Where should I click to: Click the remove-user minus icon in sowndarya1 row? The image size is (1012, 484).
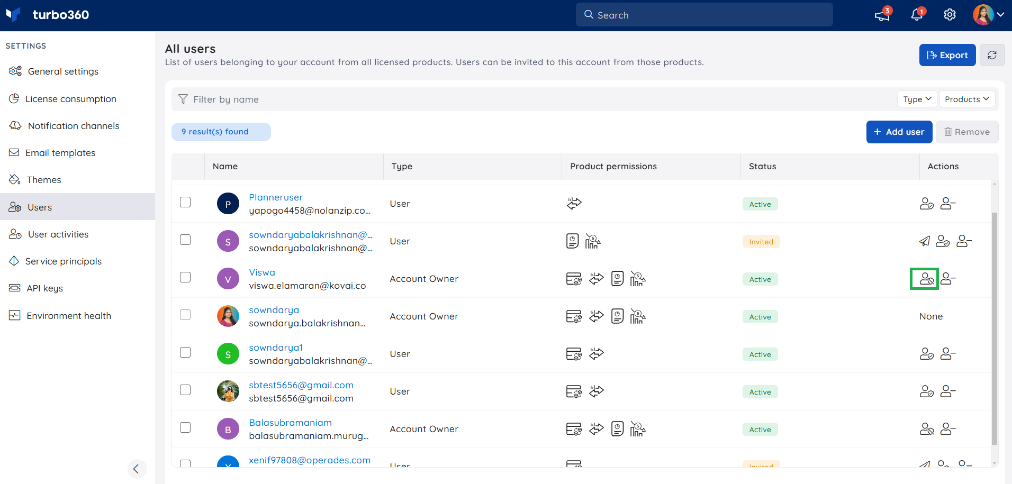(948, 354)
